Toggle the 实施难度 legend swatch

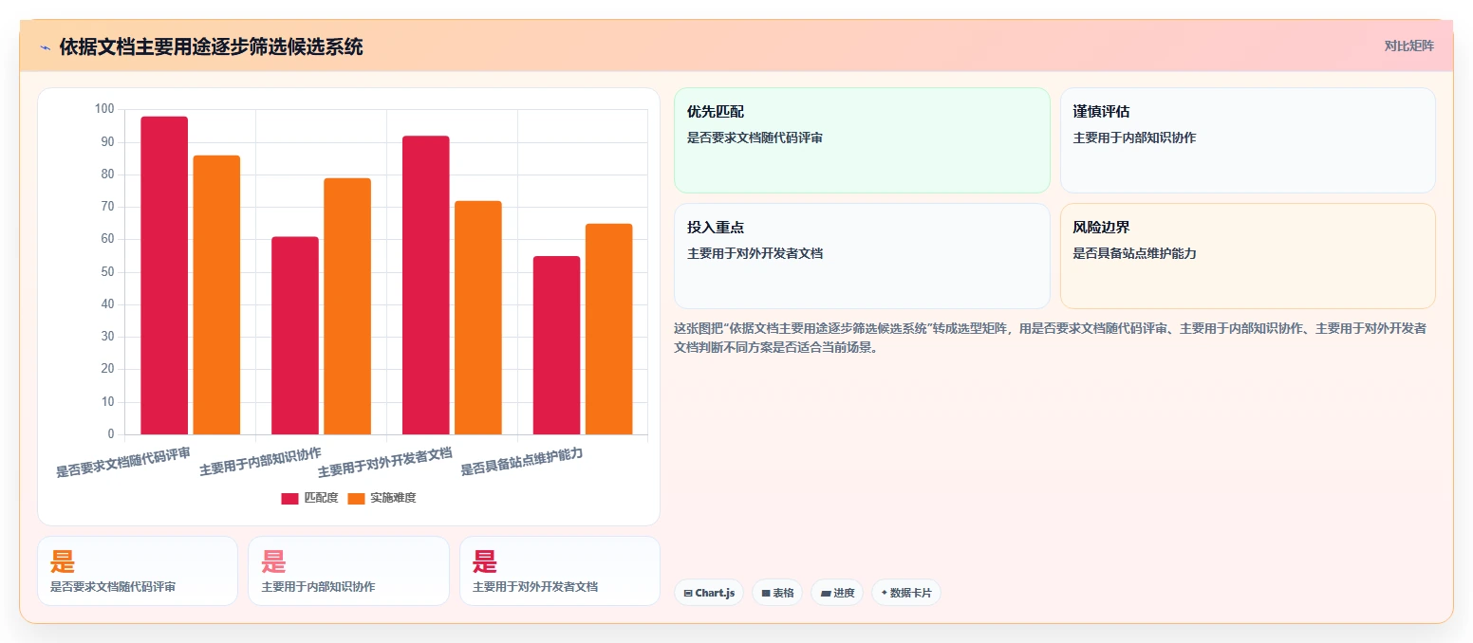coord(356,498)
